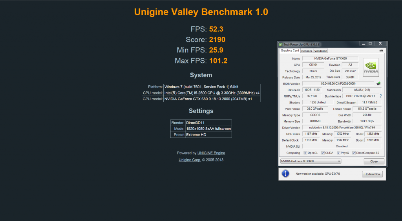Click the NVIDIA logo in GPU-Z
The height and width of the screenshot is (221, 402).
tap(371, 67)
